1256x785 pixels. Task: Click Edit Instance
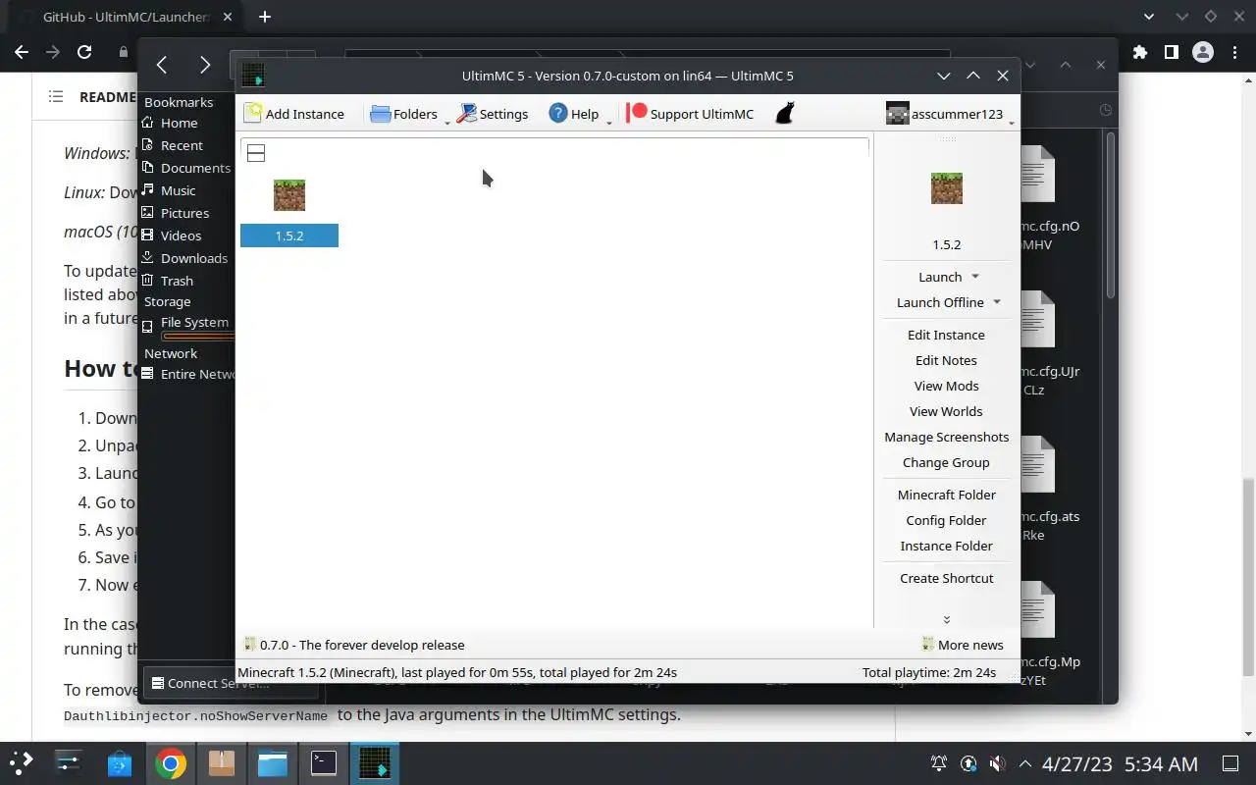(946, 335)
